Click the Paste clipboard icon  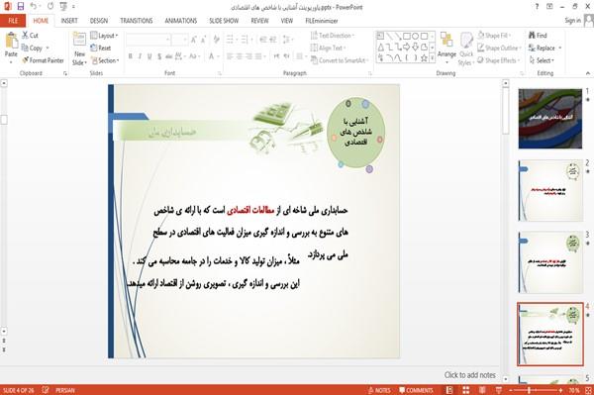click(x=11, y=41)
